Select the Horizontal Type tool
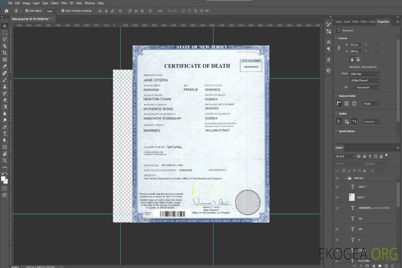 (x=4, y=134)
